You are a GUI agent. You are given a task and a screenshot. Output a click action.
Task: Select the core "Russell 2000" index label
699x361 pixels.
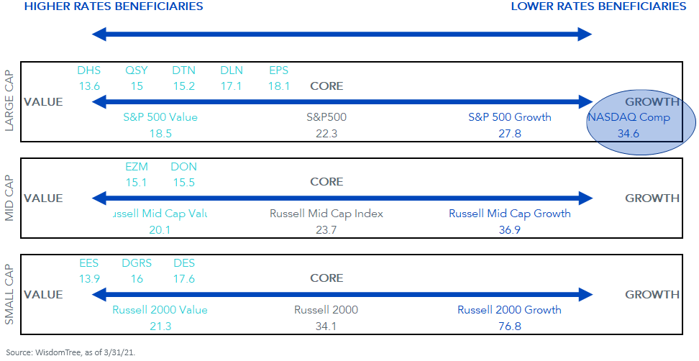(326, 310)
